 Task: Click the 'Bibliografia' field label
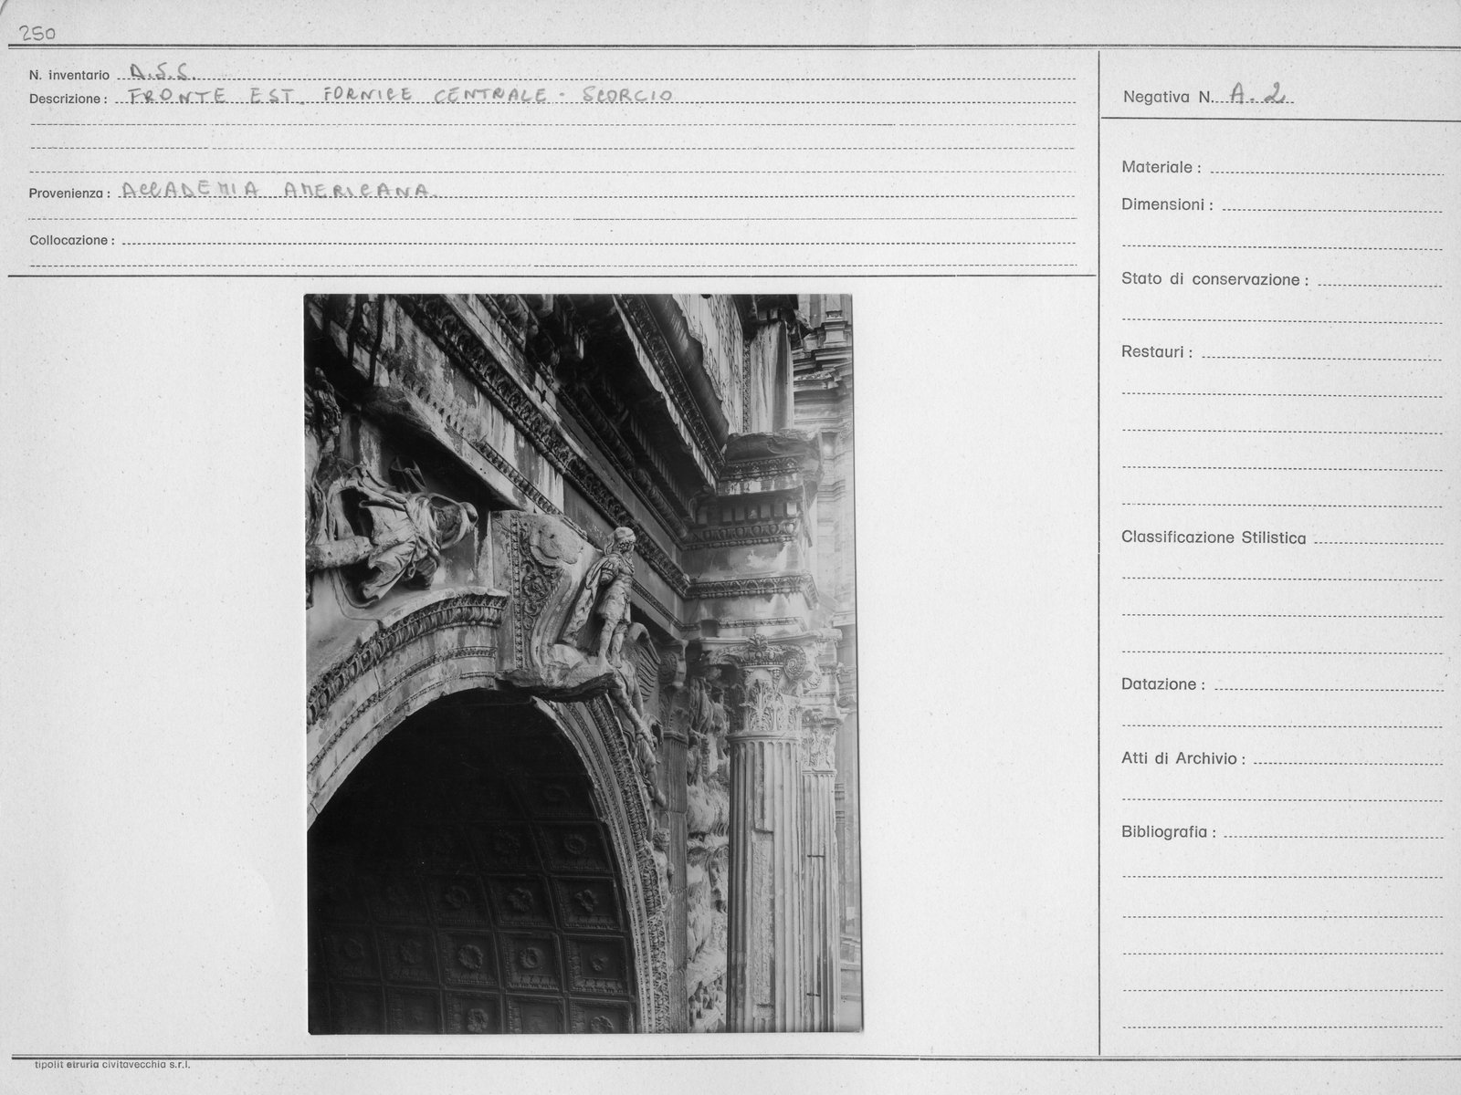click(1169, 833)
